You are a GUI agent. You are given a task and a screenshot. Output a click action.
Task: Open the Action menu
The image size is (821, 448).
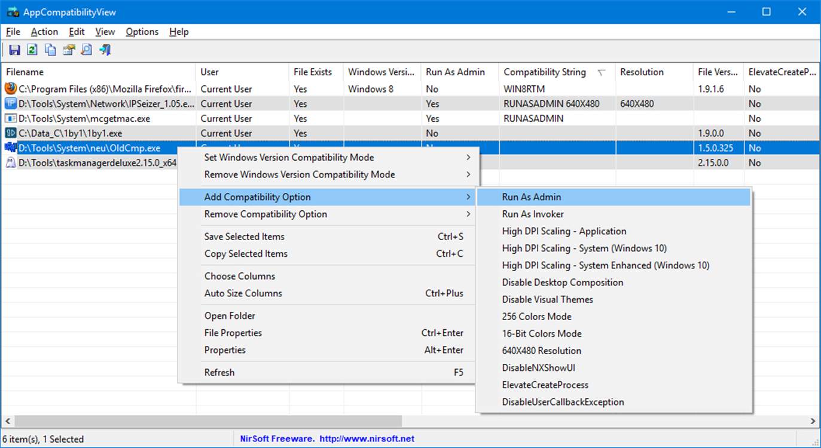click(44, 32)
